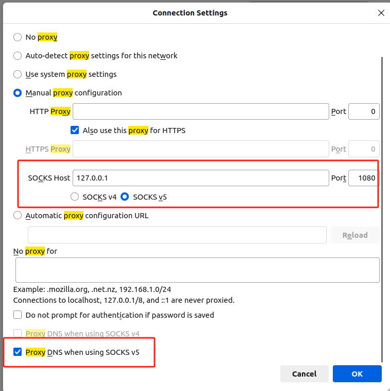
Task: Click the SOCKS Host address field
Action: 200,178
